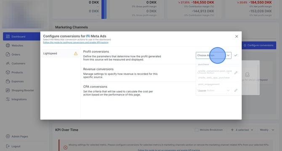Click the Products box icon
Viewport: 282px width, 151px height.
8,73
